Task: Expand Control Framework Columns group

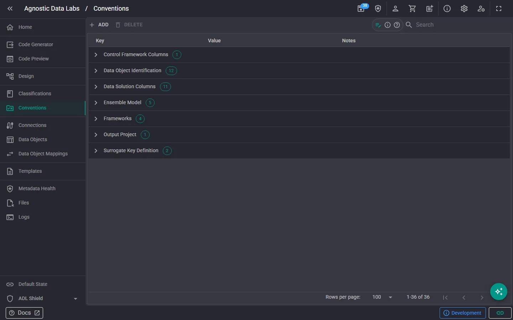Action: pos(96,55)
